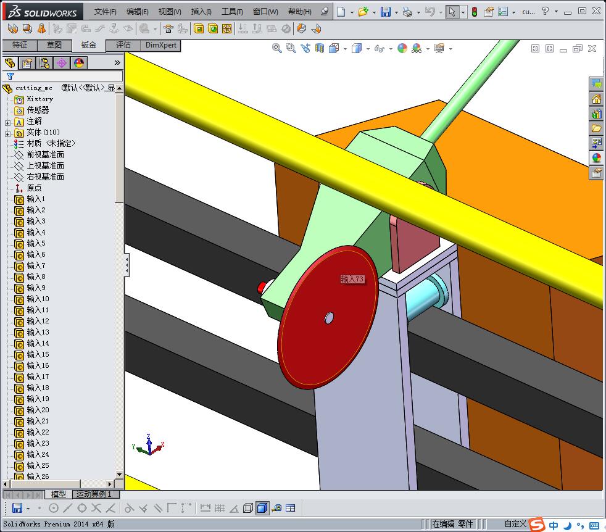The height and width of the screenshot is (532, 606).
Task: Toggle the table icon in bottom toolbar
Action: tap(290, 508)
